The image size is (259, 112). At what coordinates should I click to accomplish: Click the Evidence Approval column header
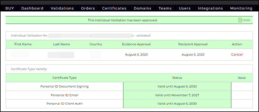pos(136,44)
